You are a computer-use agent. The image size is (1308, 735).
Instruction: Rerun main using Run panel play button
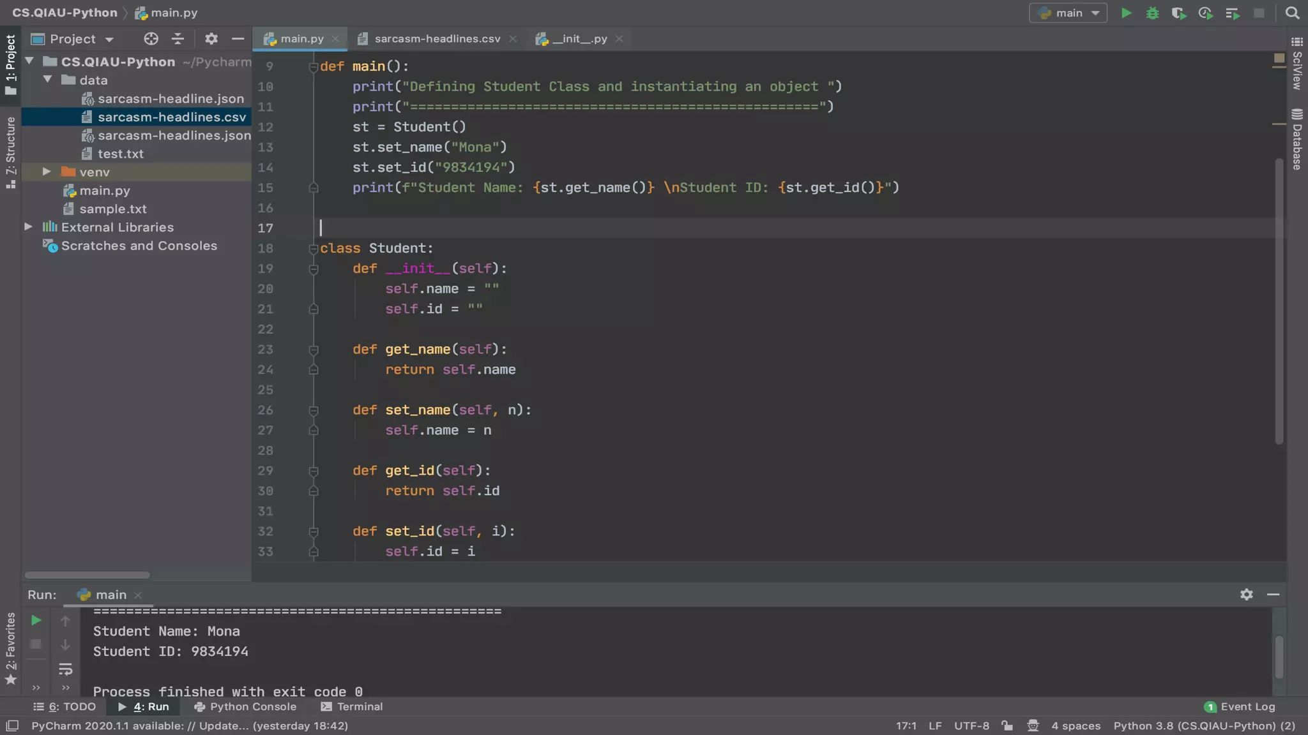(x=36, y=620)
